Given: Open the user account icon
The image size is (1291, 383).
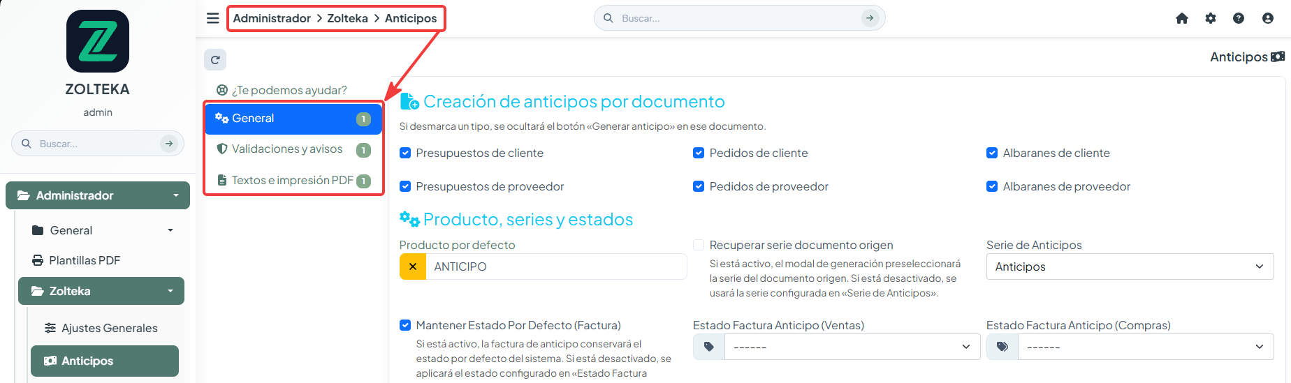Looking at the screenshot, I should [1268, 18].
